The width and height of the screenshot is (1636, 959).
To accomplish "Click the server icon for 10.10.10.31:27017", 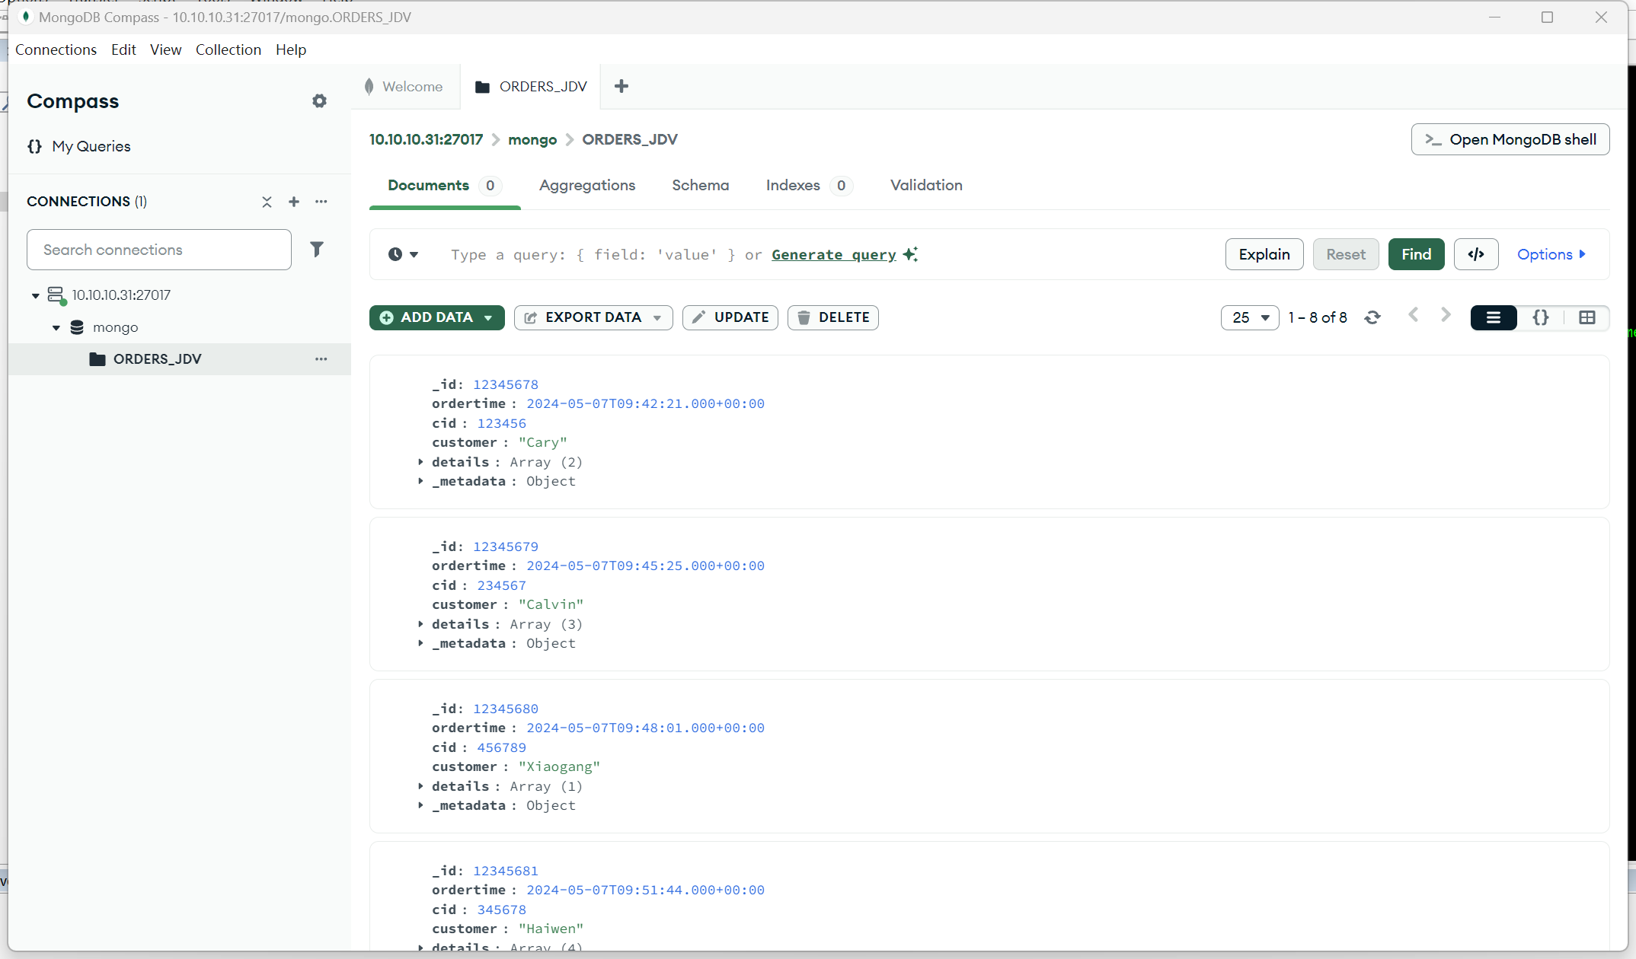I will pos(56,295).
